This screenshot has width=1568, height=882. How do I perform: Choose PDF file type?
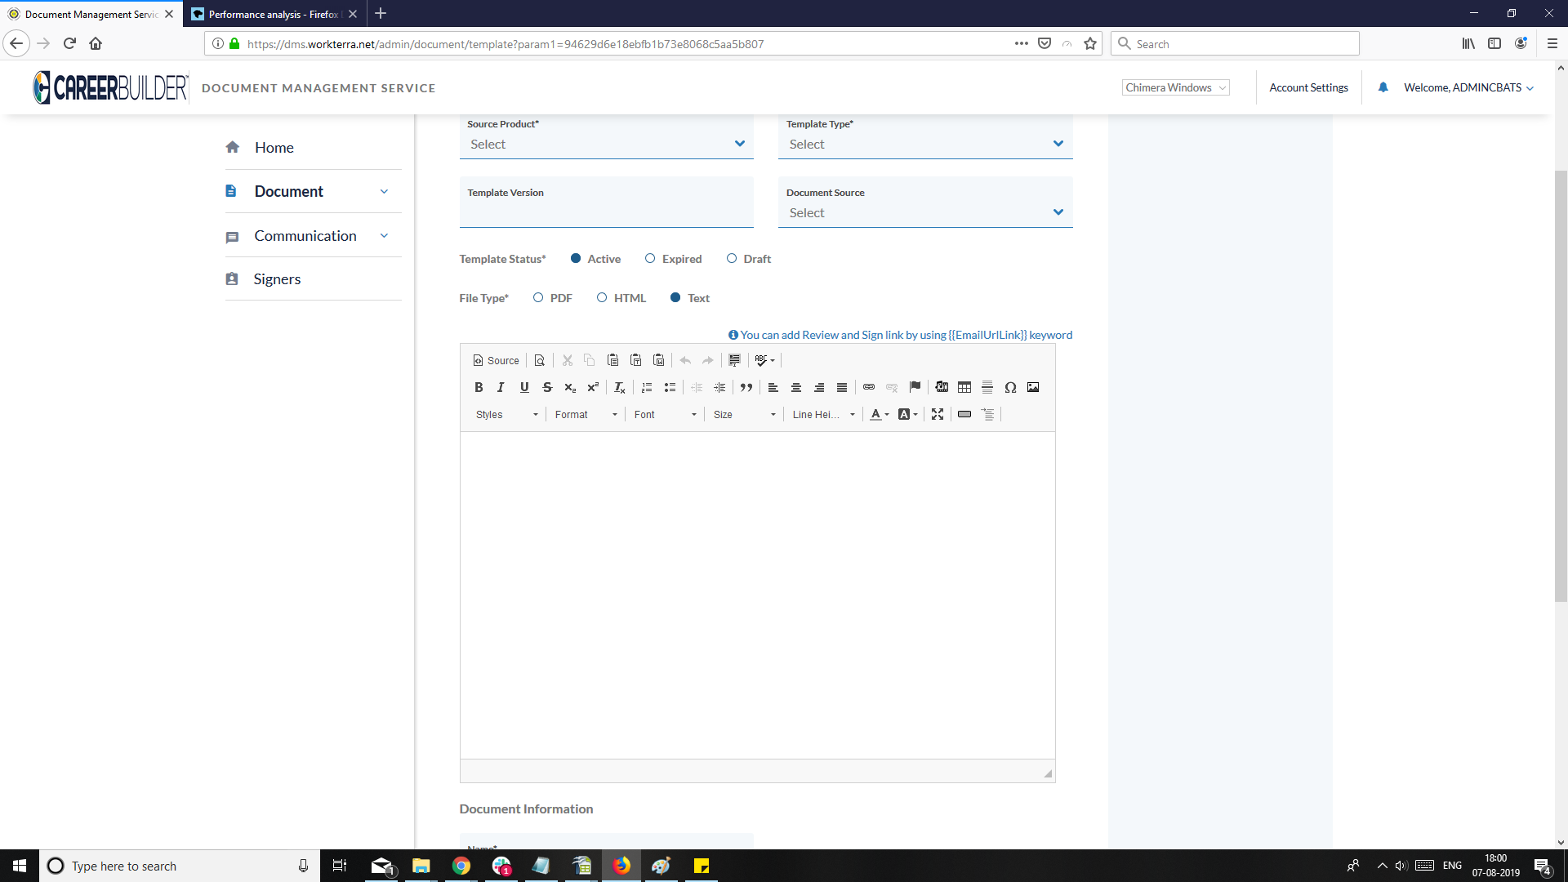[x=538, y=298]
